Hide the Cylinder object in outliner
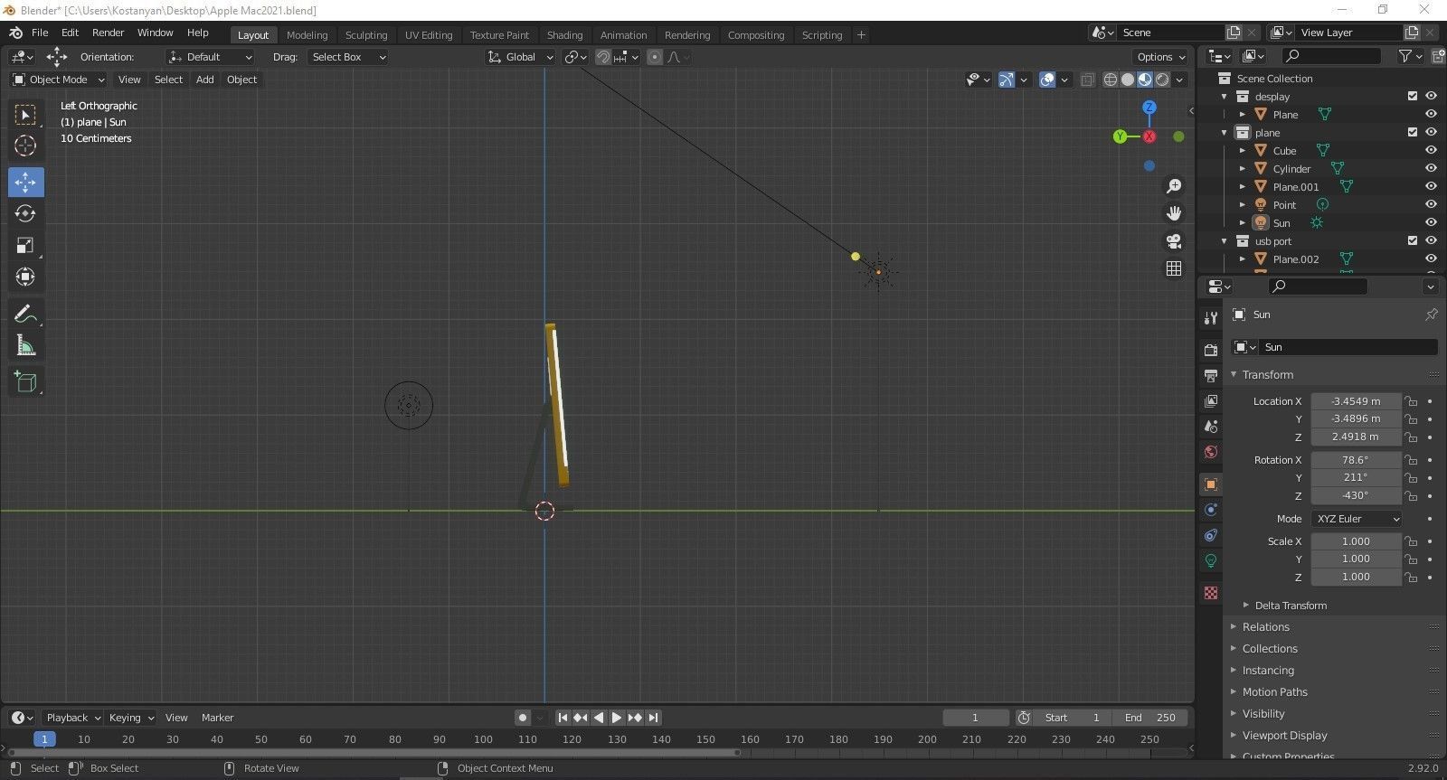Screen dimensions: 1447x780 [x=1431, y=169]
